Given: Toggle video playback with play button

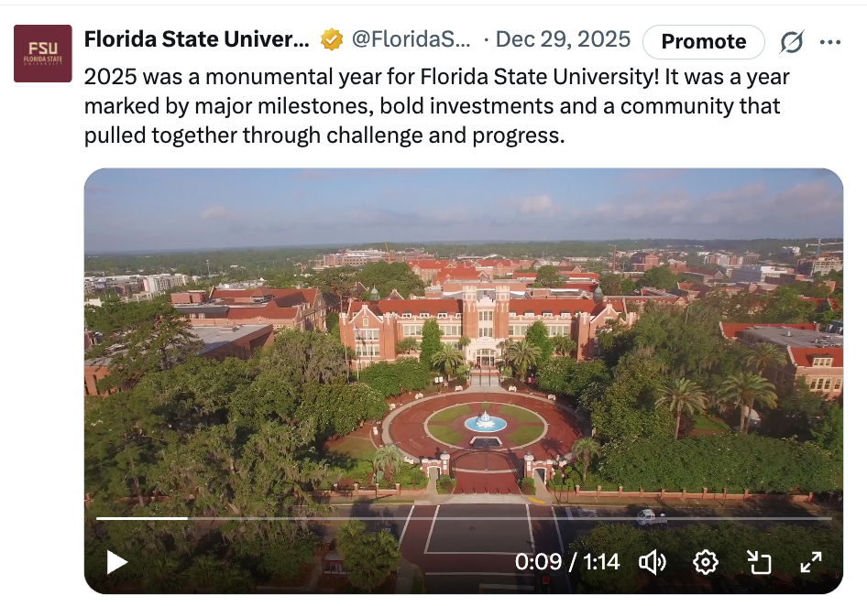Looking at the screenshot, I should click(116, 564).
